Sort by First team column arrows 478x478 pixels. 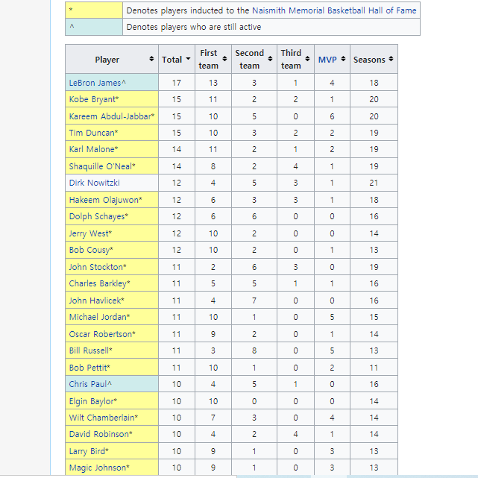224,59
